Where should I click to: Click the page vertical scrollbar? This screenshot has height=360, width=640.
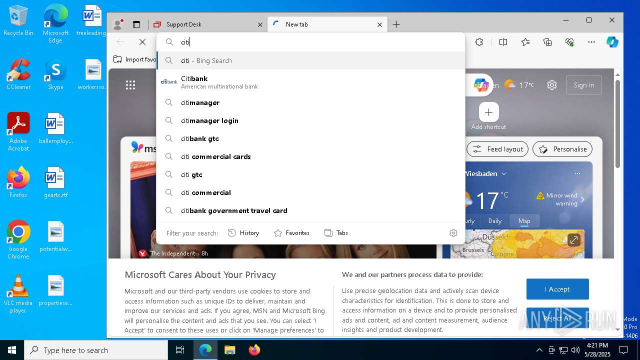pyautogui.click(x=618, y=123)
